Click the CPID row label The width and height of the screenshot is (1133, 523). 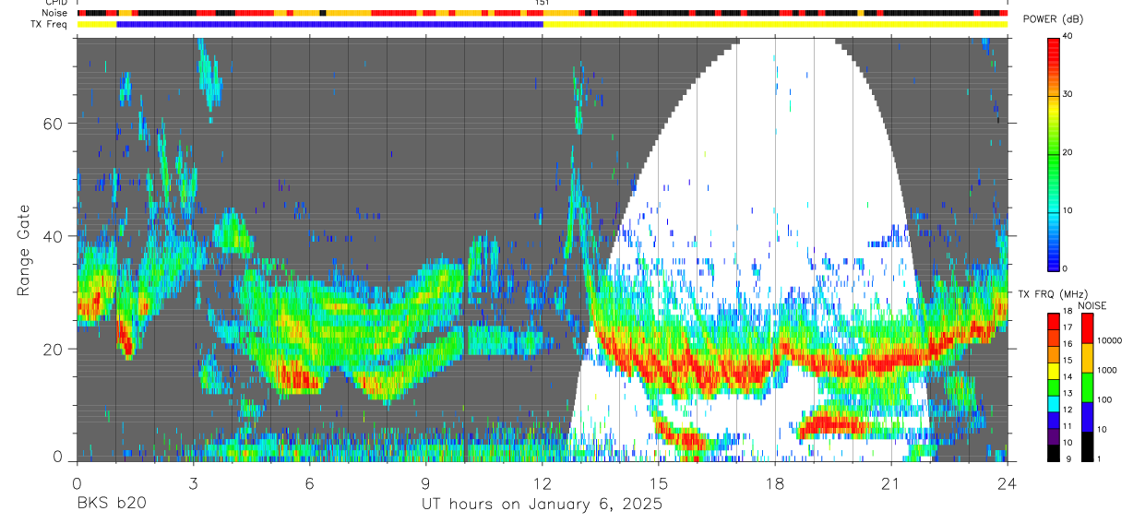(x=55, y=3)
